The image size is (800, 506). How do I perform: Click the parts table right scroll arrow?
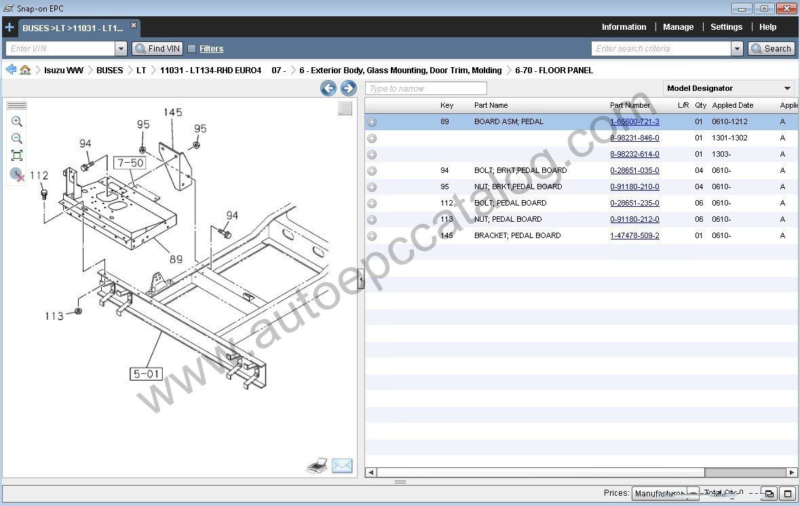coord(792,472)
